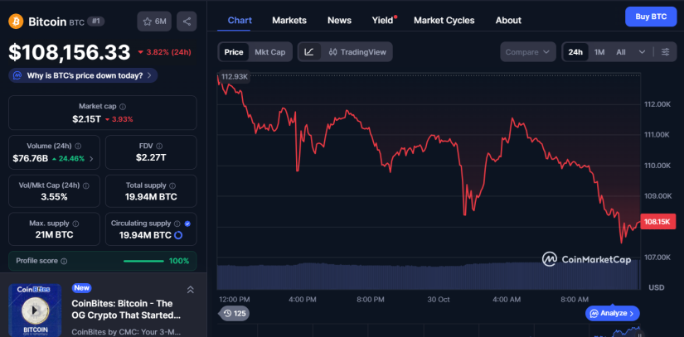This screenshot has height=337, width=684.
Task: Click the orange Bitcoin logo icon
Action: (16, 21)
